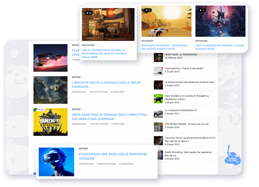Open the Lost in Random Recensione link
This screenshot has height=187, width=259.
tap(220, 47)
